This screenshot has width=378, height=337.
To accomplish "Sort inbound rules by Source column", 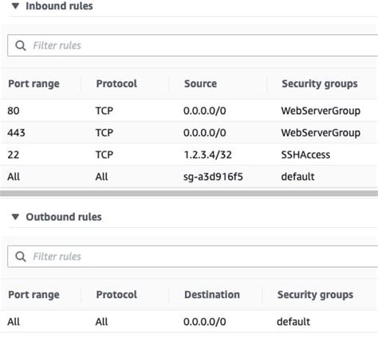I will 200,84.
